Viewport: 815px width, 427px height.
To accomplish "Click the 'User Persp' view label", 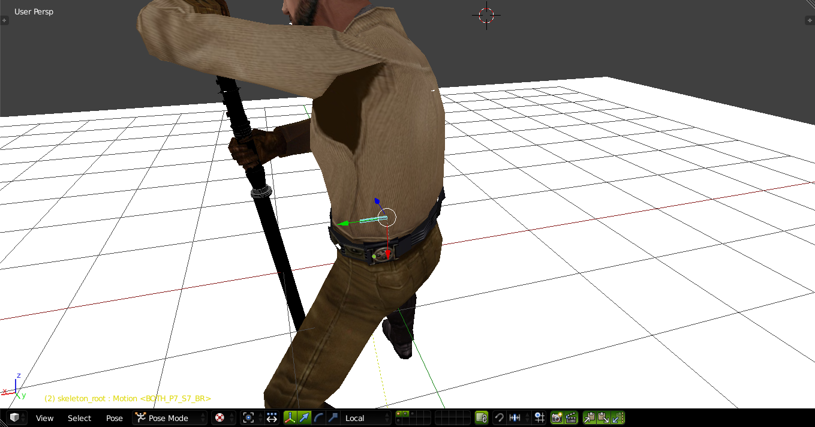I will (x=34, y=11).
